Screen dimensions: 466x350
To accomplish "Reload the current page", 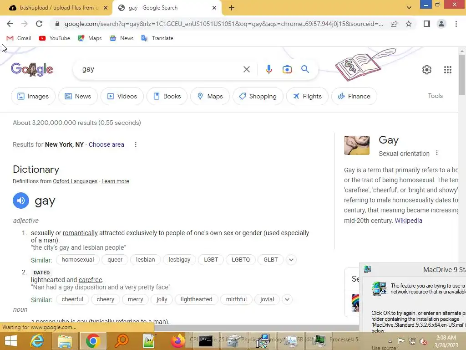I will tap(39, 24).
